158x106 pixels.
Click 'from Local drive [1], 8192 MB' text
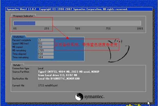57,75
